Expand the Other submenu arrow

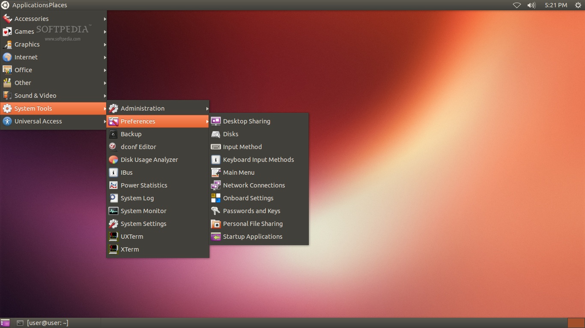pyautogui.click(x=104, y=83)
